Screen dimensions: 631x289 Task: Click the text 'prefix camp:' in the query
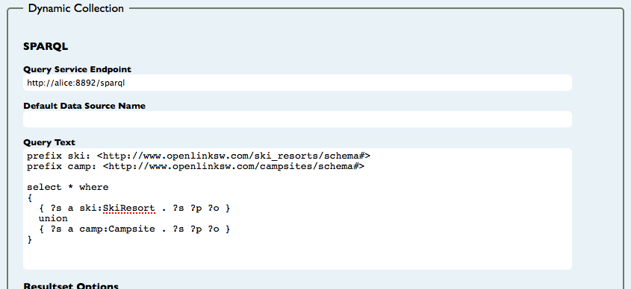(x=62, y=166)
